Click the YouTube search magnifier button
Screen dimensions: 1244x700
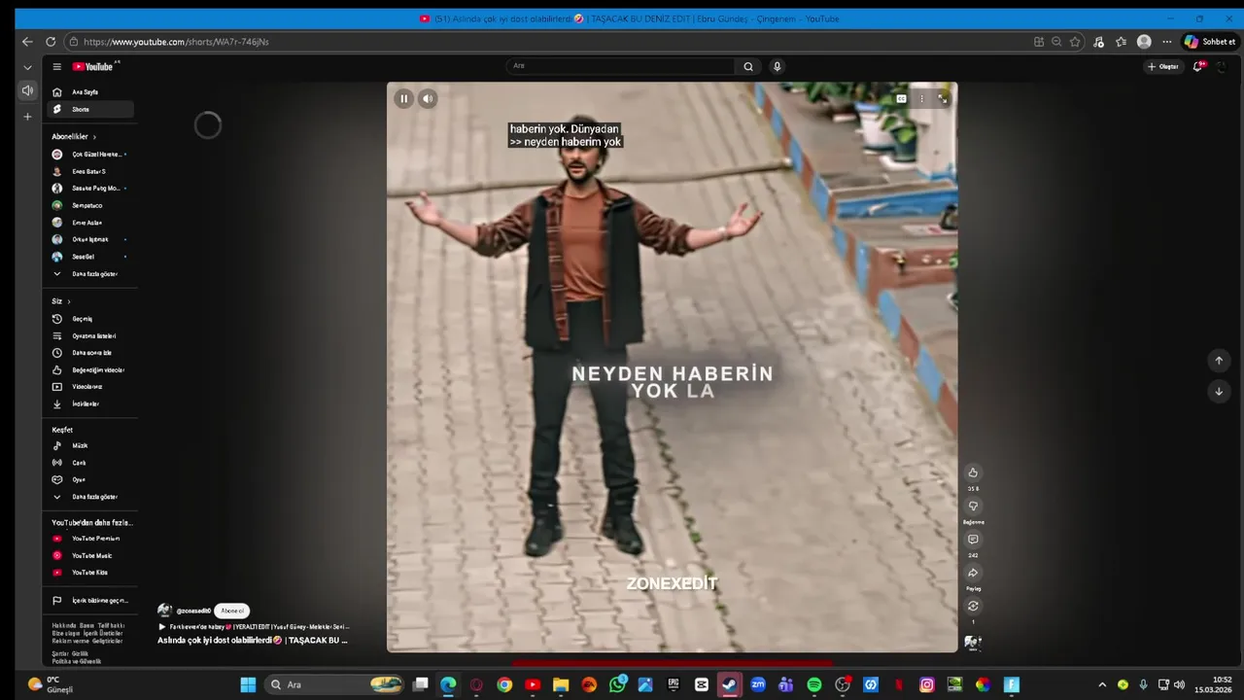click(748, 66)
